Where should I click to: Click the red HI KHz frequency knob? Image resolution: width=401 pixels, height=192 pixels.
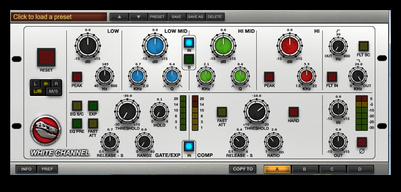pos(307,76)
